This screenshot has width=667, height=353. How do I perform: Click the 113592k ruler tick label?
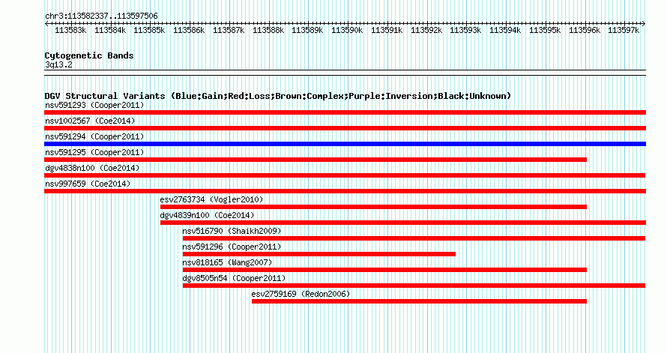(426, 30)
